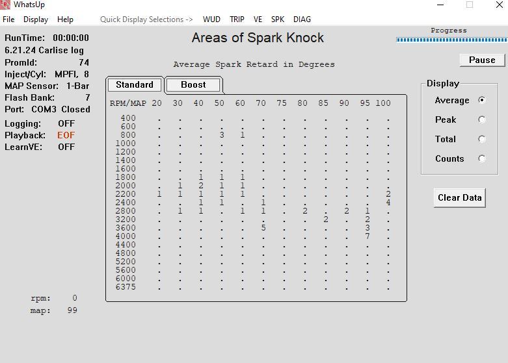This screenshot has width=508, height=363.
Task: Select the Peak display radio button
Action: [481, 119]
